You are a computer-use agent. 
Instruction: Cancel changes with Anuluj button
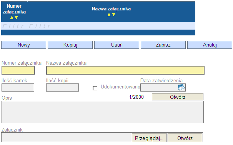coord(210,45)
